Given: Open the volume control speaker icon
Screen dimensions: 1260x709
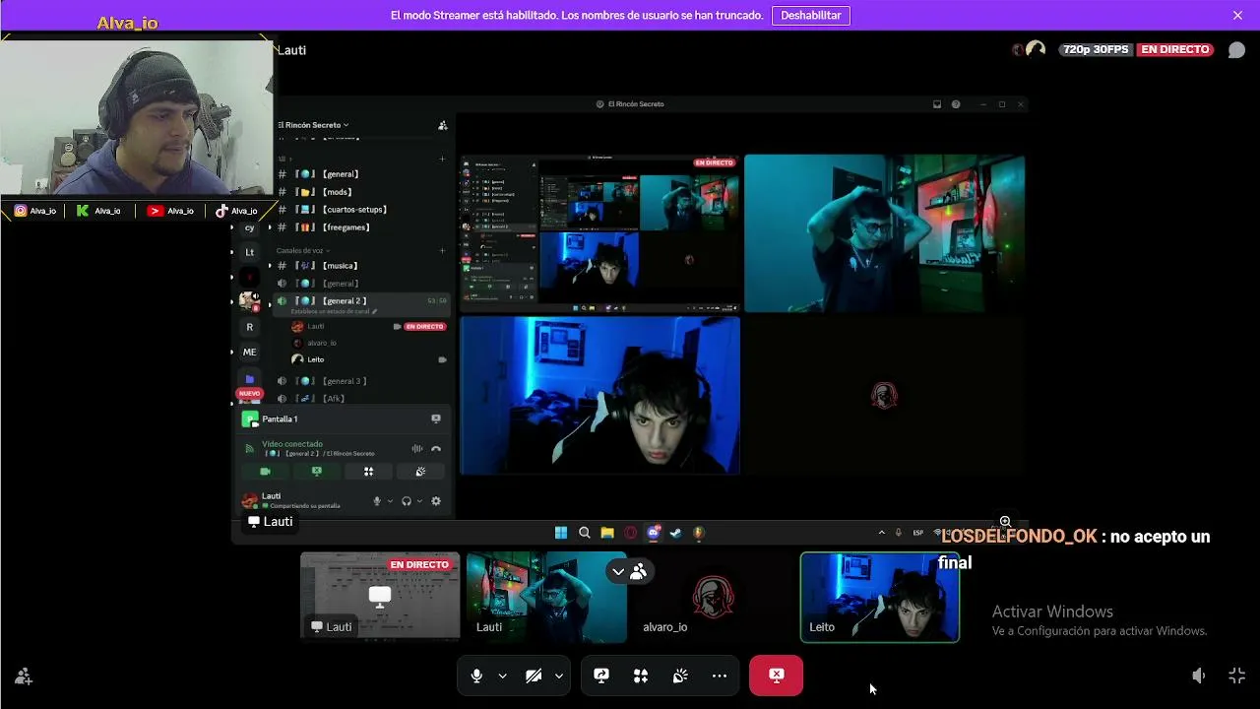Looking at the screenshot, I should click(x=1198, y=676).
